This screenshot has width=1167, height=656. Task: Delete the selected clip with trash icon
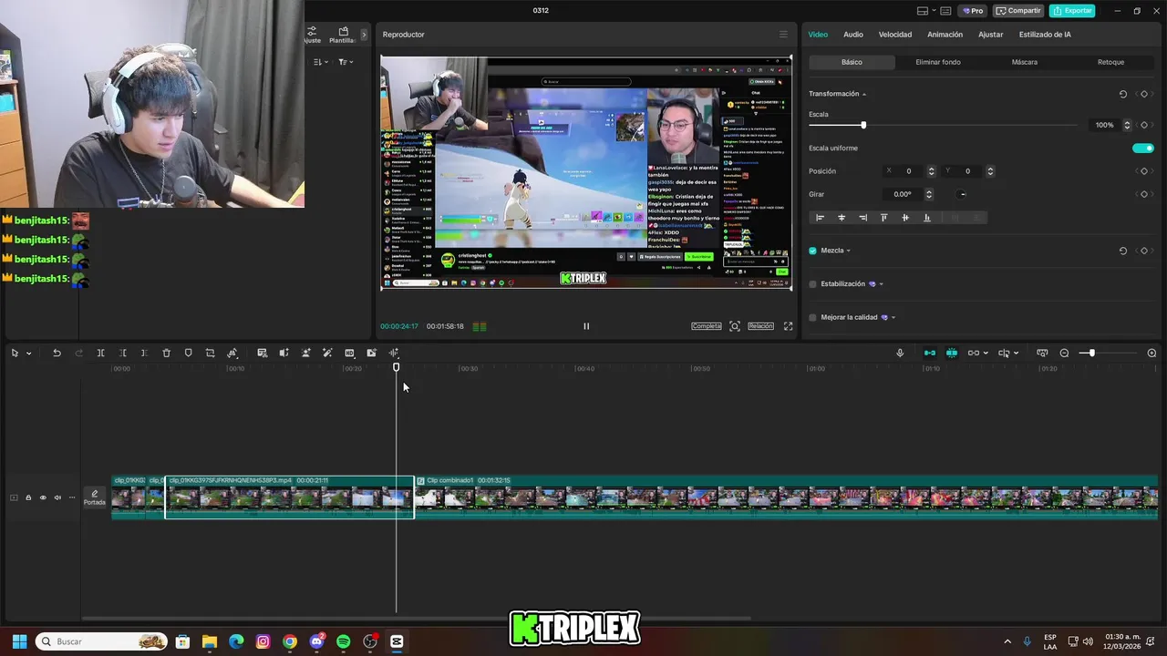(166, 353)
